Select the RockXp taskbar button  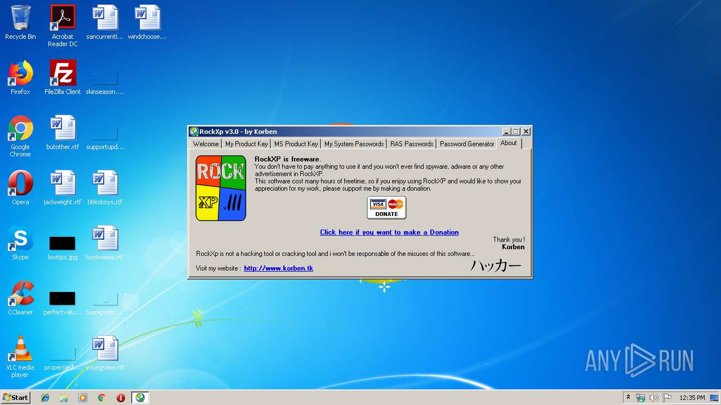tap(140, 398)
